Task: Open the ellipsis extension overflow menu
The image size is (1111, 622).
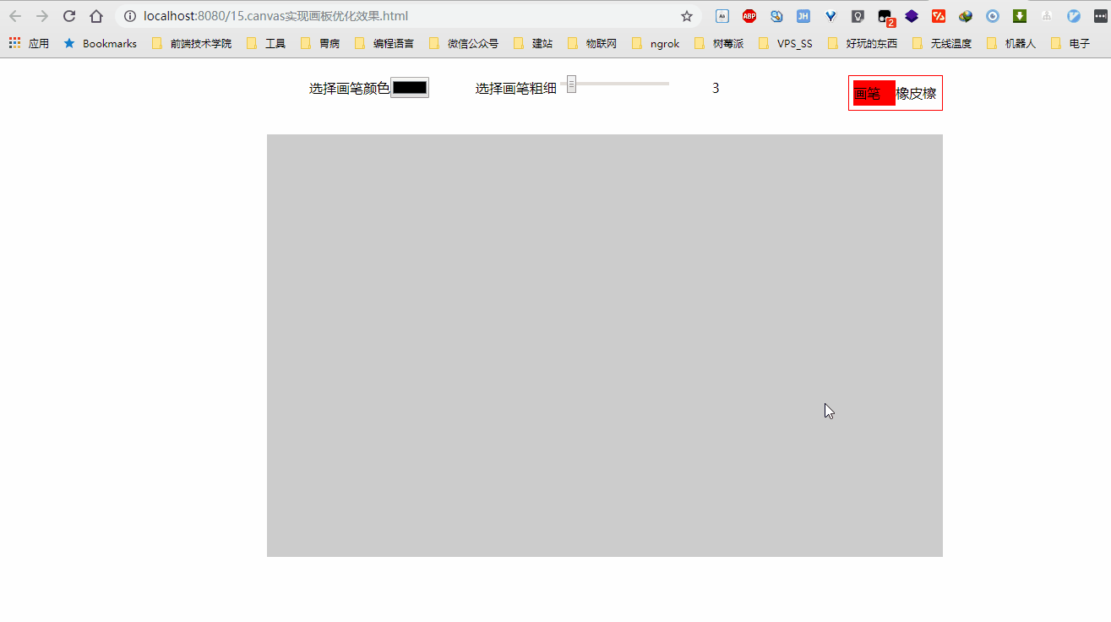Action: coord(1101,15)
